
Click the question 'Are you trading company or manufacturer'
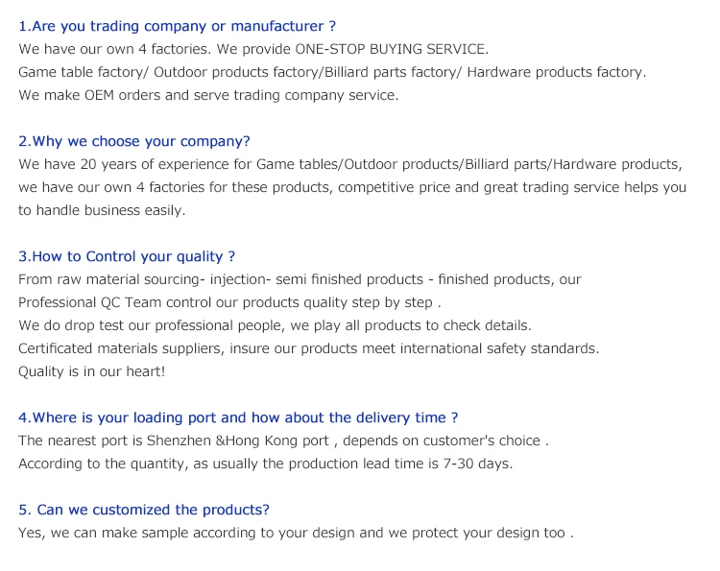pyautogui.click(x=178, y=26)
